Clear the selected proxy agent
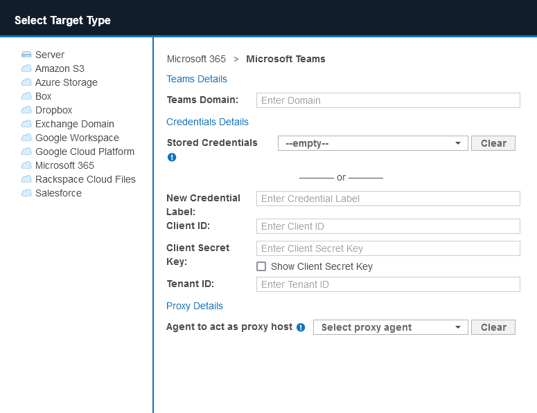The height and width of the screenshot is (413, 537). tap(493, 327)
